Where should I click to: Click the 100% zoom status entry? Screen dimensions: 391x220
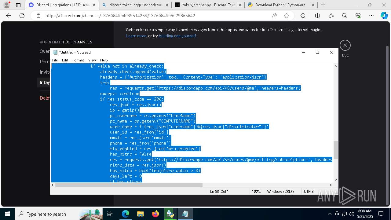click(x=256, y=191)
